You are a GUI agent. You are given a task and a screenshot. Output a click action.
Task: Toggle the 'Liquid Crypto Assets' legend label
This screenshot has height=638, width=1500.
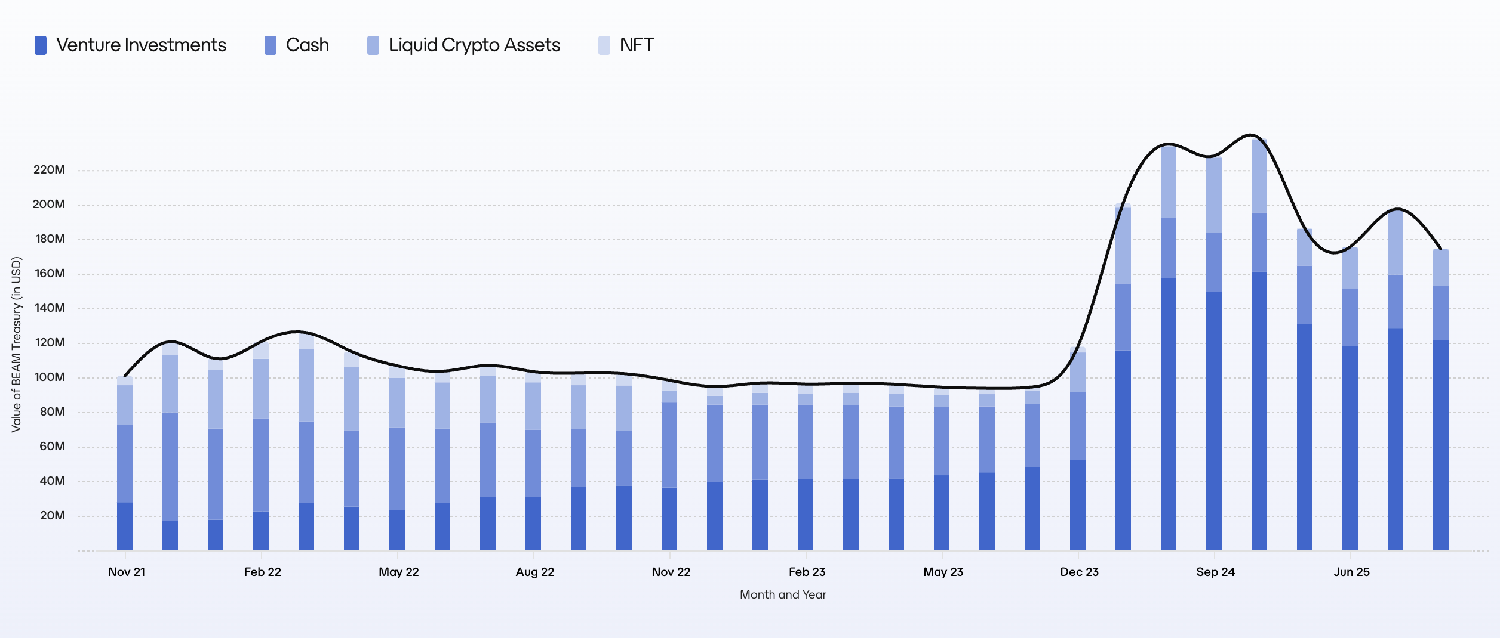(474, 45)
